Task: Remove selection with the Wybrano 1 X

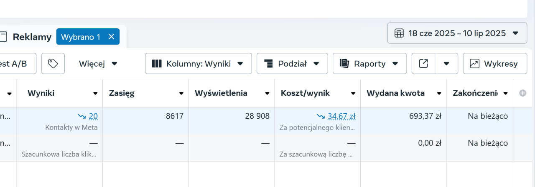Action: tap(111, 37)
